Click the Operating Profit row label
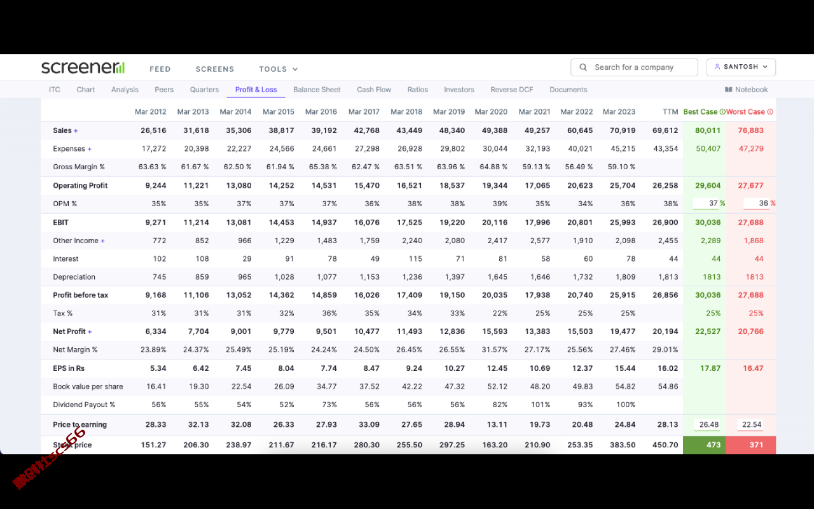814x509 pixels. pyautogui.click(x=80, y=186)
